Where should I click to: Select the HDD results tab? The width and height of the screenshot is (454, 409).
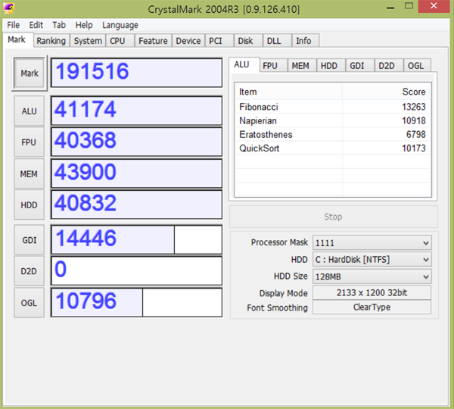pos(329,66)
